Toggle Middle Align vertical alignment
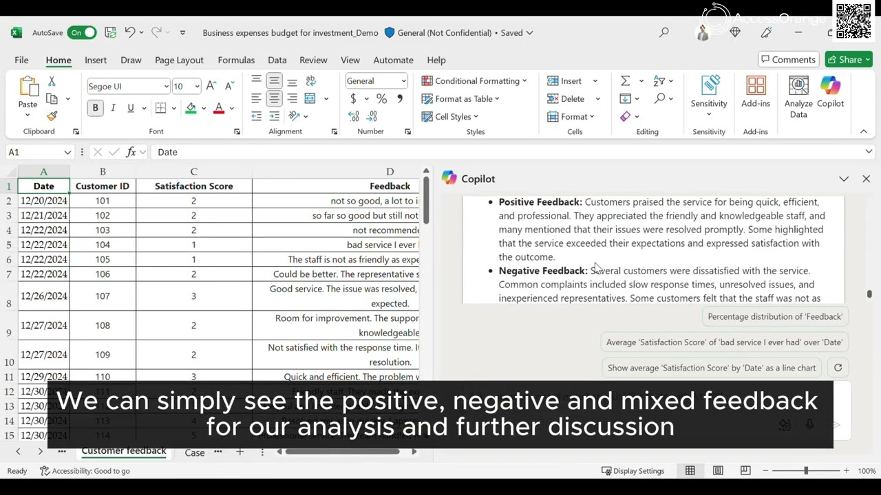881x495 pixels. point(274,81)
